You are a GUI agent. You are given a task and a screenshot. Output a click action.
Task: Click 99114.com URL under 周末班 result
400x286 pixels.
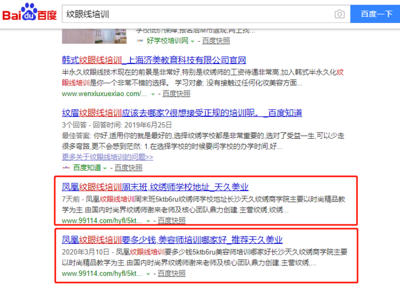coord(102,221)
